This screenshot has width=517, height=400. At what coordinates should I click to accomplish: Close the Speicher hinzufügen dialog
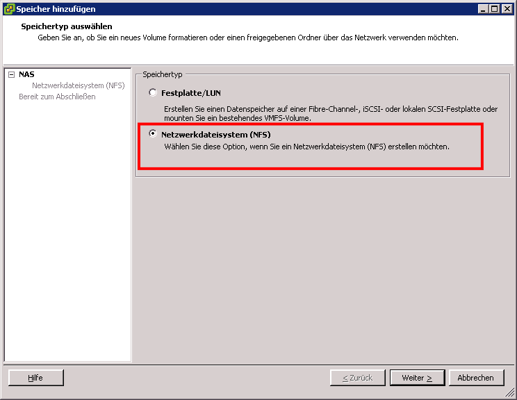click(x=506, y=9)
